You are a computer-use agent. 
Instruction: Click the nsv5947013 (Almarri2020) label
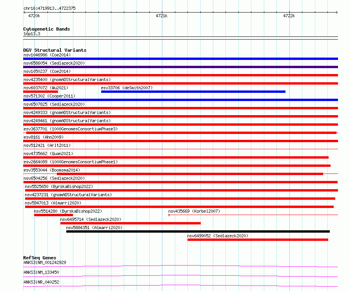(53, 203)
